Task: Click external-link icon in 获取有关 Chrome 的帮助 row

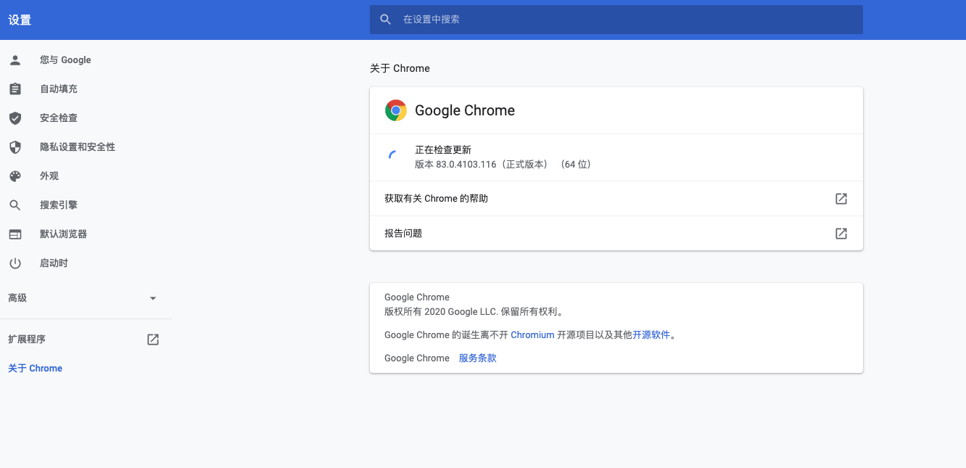Action: (841, 199)
